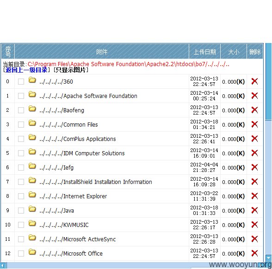Click the 只显示图片 filter link

(x=71, y=70)
